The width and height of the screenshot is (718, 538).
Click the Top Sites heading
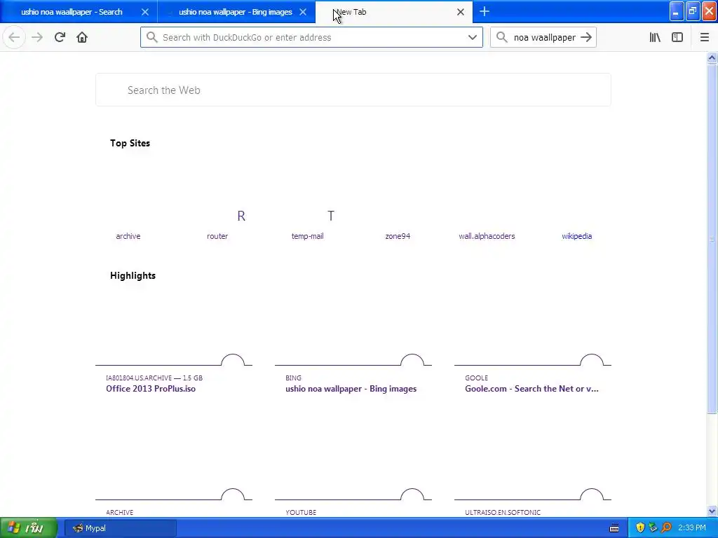(130, 143)
